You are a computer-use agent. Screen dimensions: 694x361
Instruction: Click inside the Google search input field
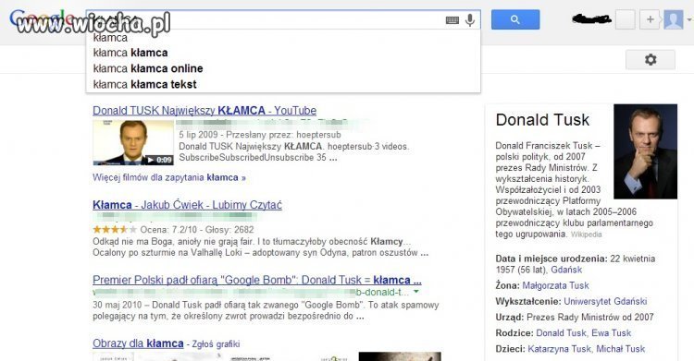[283, 20]
